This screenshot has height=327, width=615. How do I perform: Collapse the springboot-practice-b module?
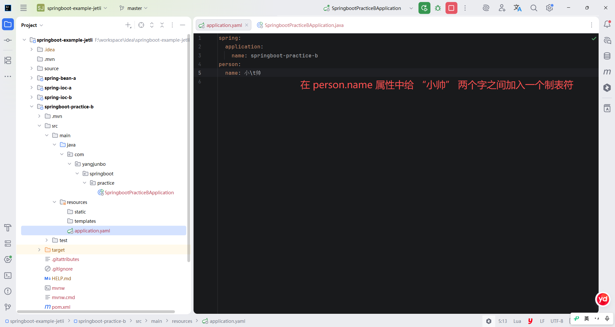[x=31, y=106]
